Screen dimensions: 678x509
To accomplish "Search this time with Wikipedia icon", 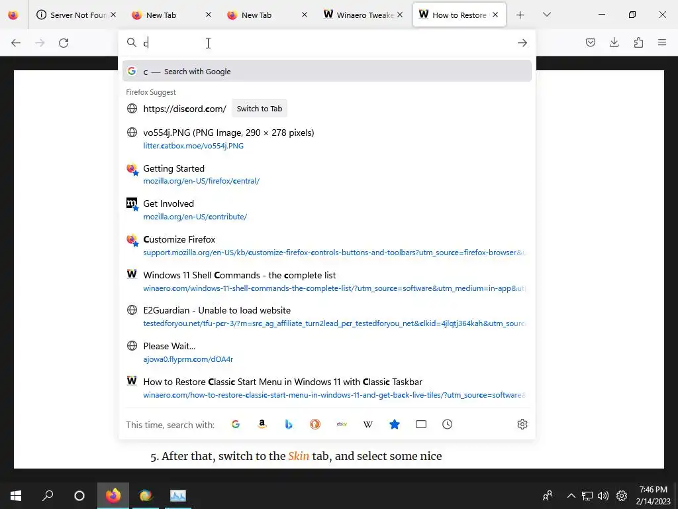I will (x=368, y=424).
